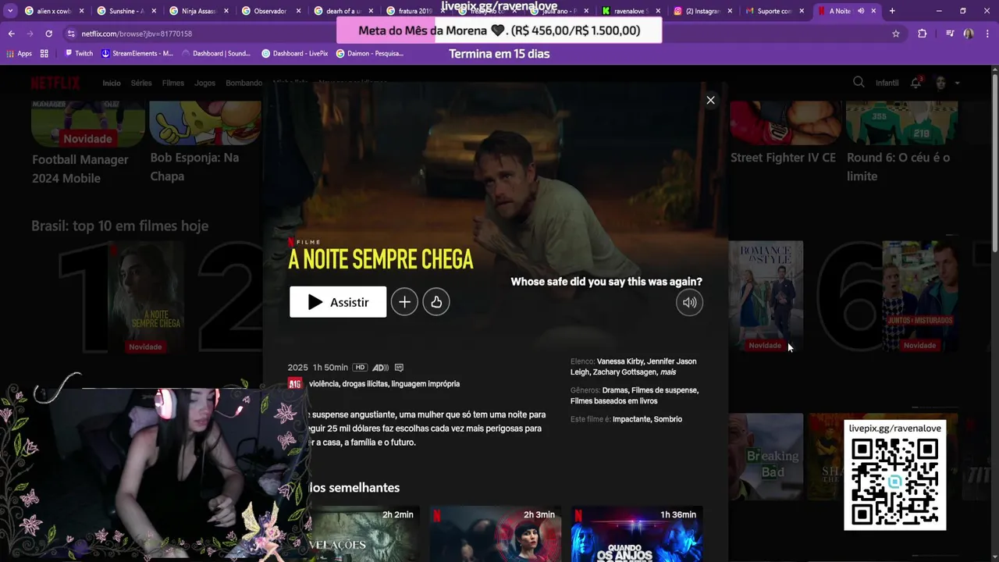Screen dimensions: 999x562
Task: Switch to the Instagram tab
Action: click(x=702, y=11)
